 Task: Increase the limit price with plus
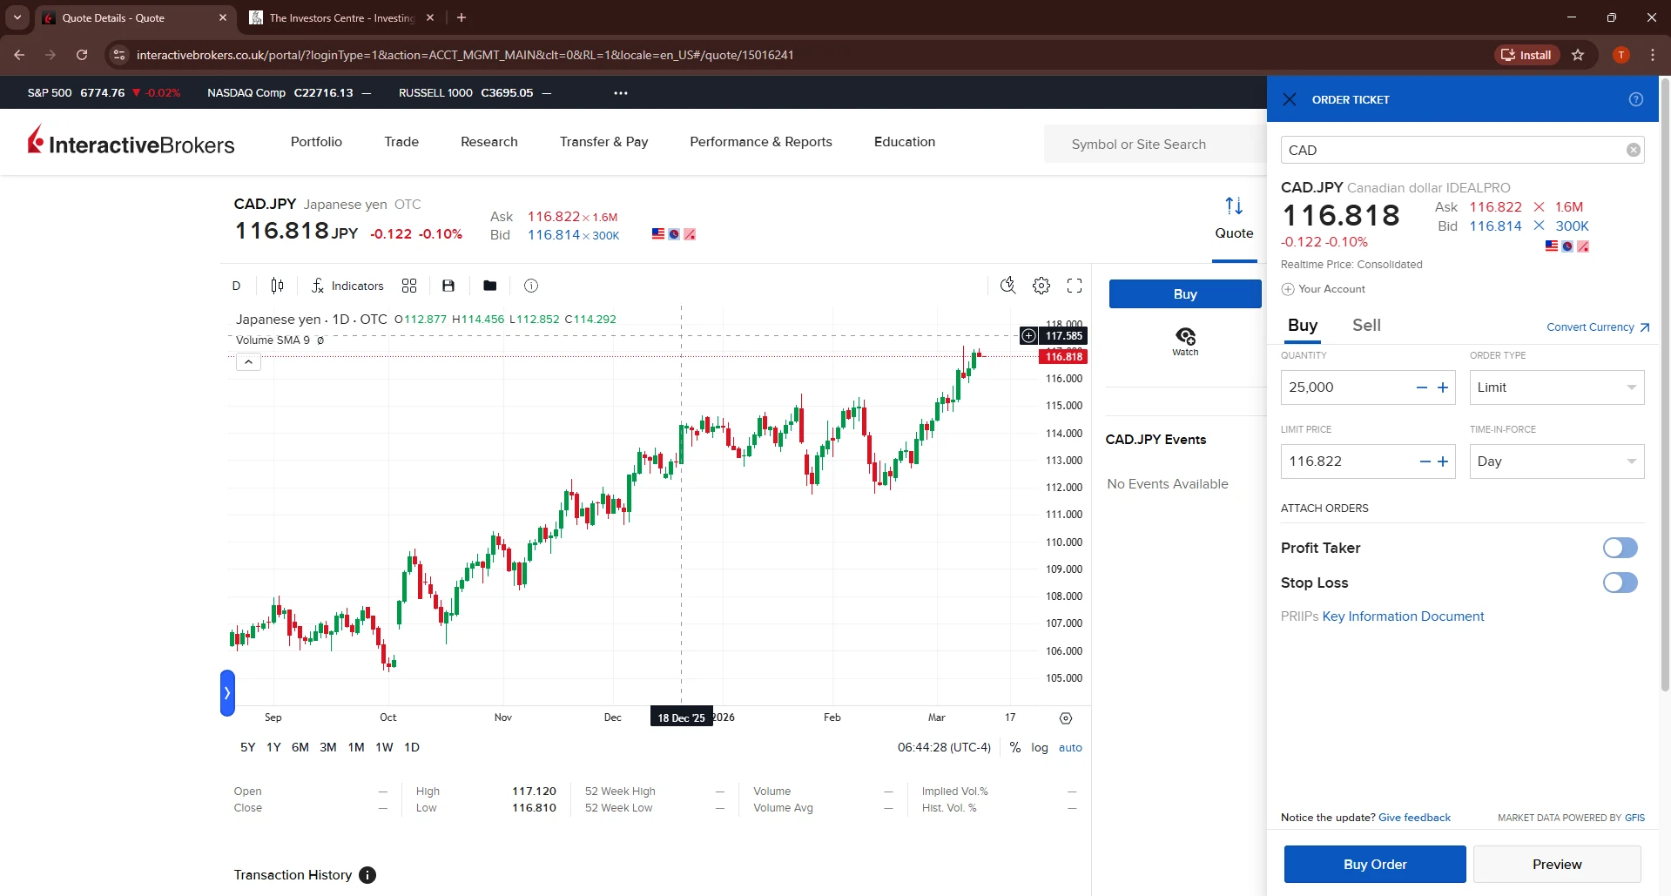pos(1443,461)
